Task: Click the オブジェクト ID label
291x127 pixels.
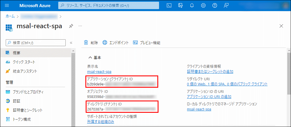Action: pyautogui.click(x=97, y=91)
